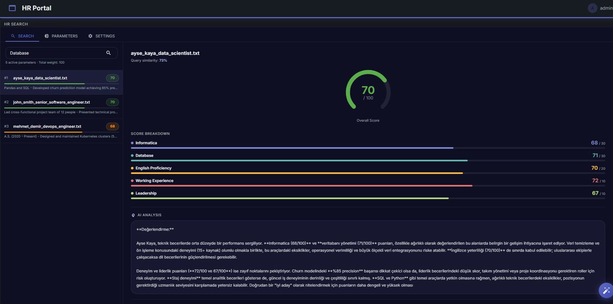Click the AI Analysis pin icon
This screenshot has height=304, width=613.
coord(133,215)
